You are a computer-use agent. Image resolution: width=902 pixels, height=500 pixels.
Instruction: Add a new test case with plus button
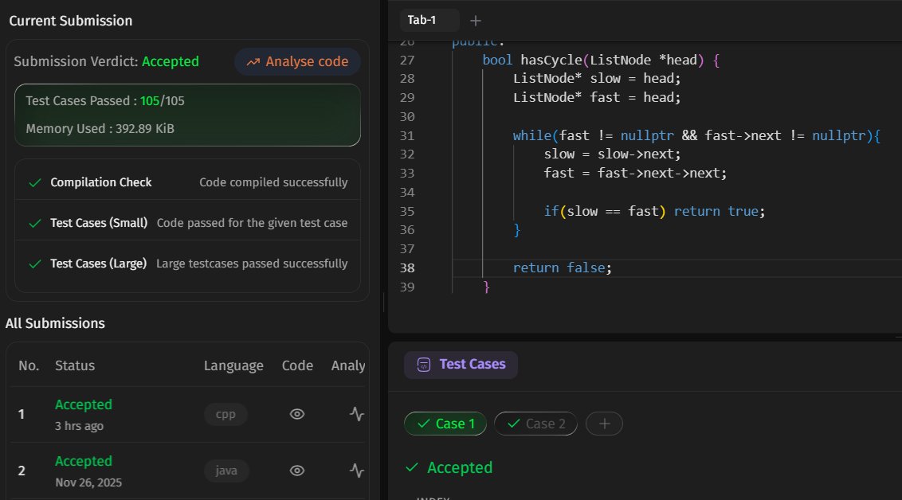coord(604,424)
